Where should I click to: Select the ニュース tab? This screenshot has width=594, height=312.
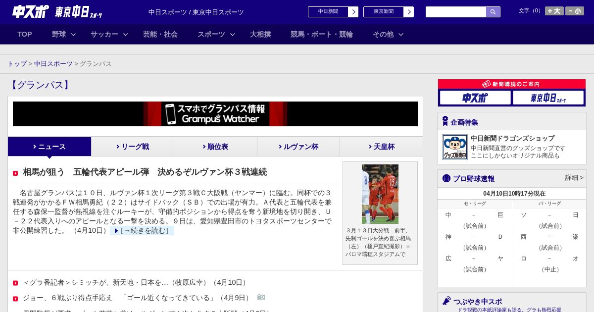pyautogui.click(x=49, y=147)
